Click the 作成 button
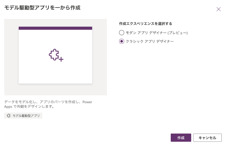This screenshot has width=226, height=144. 181,138
